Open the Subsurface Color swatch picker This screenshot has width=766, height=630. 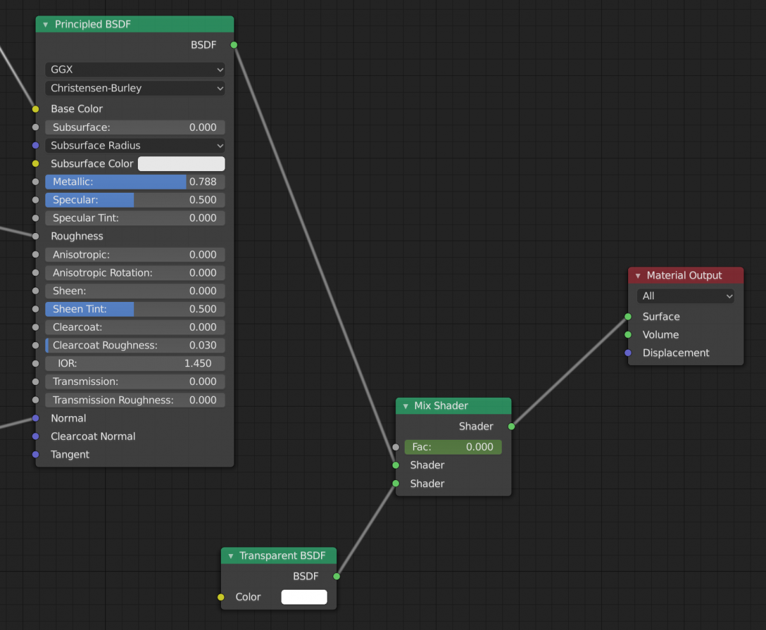[x=181, y=163]
